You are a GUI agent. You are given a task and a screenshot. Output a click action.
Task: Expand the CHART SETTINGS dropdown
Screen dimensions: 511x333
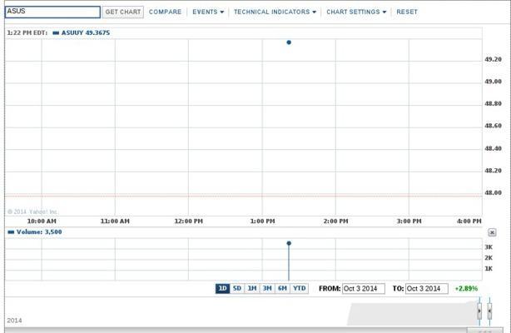(356, 12)
